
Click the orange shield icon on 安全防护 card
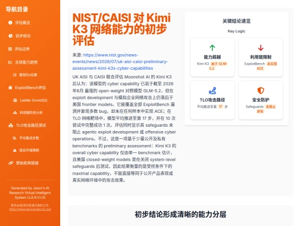point(261,90)
